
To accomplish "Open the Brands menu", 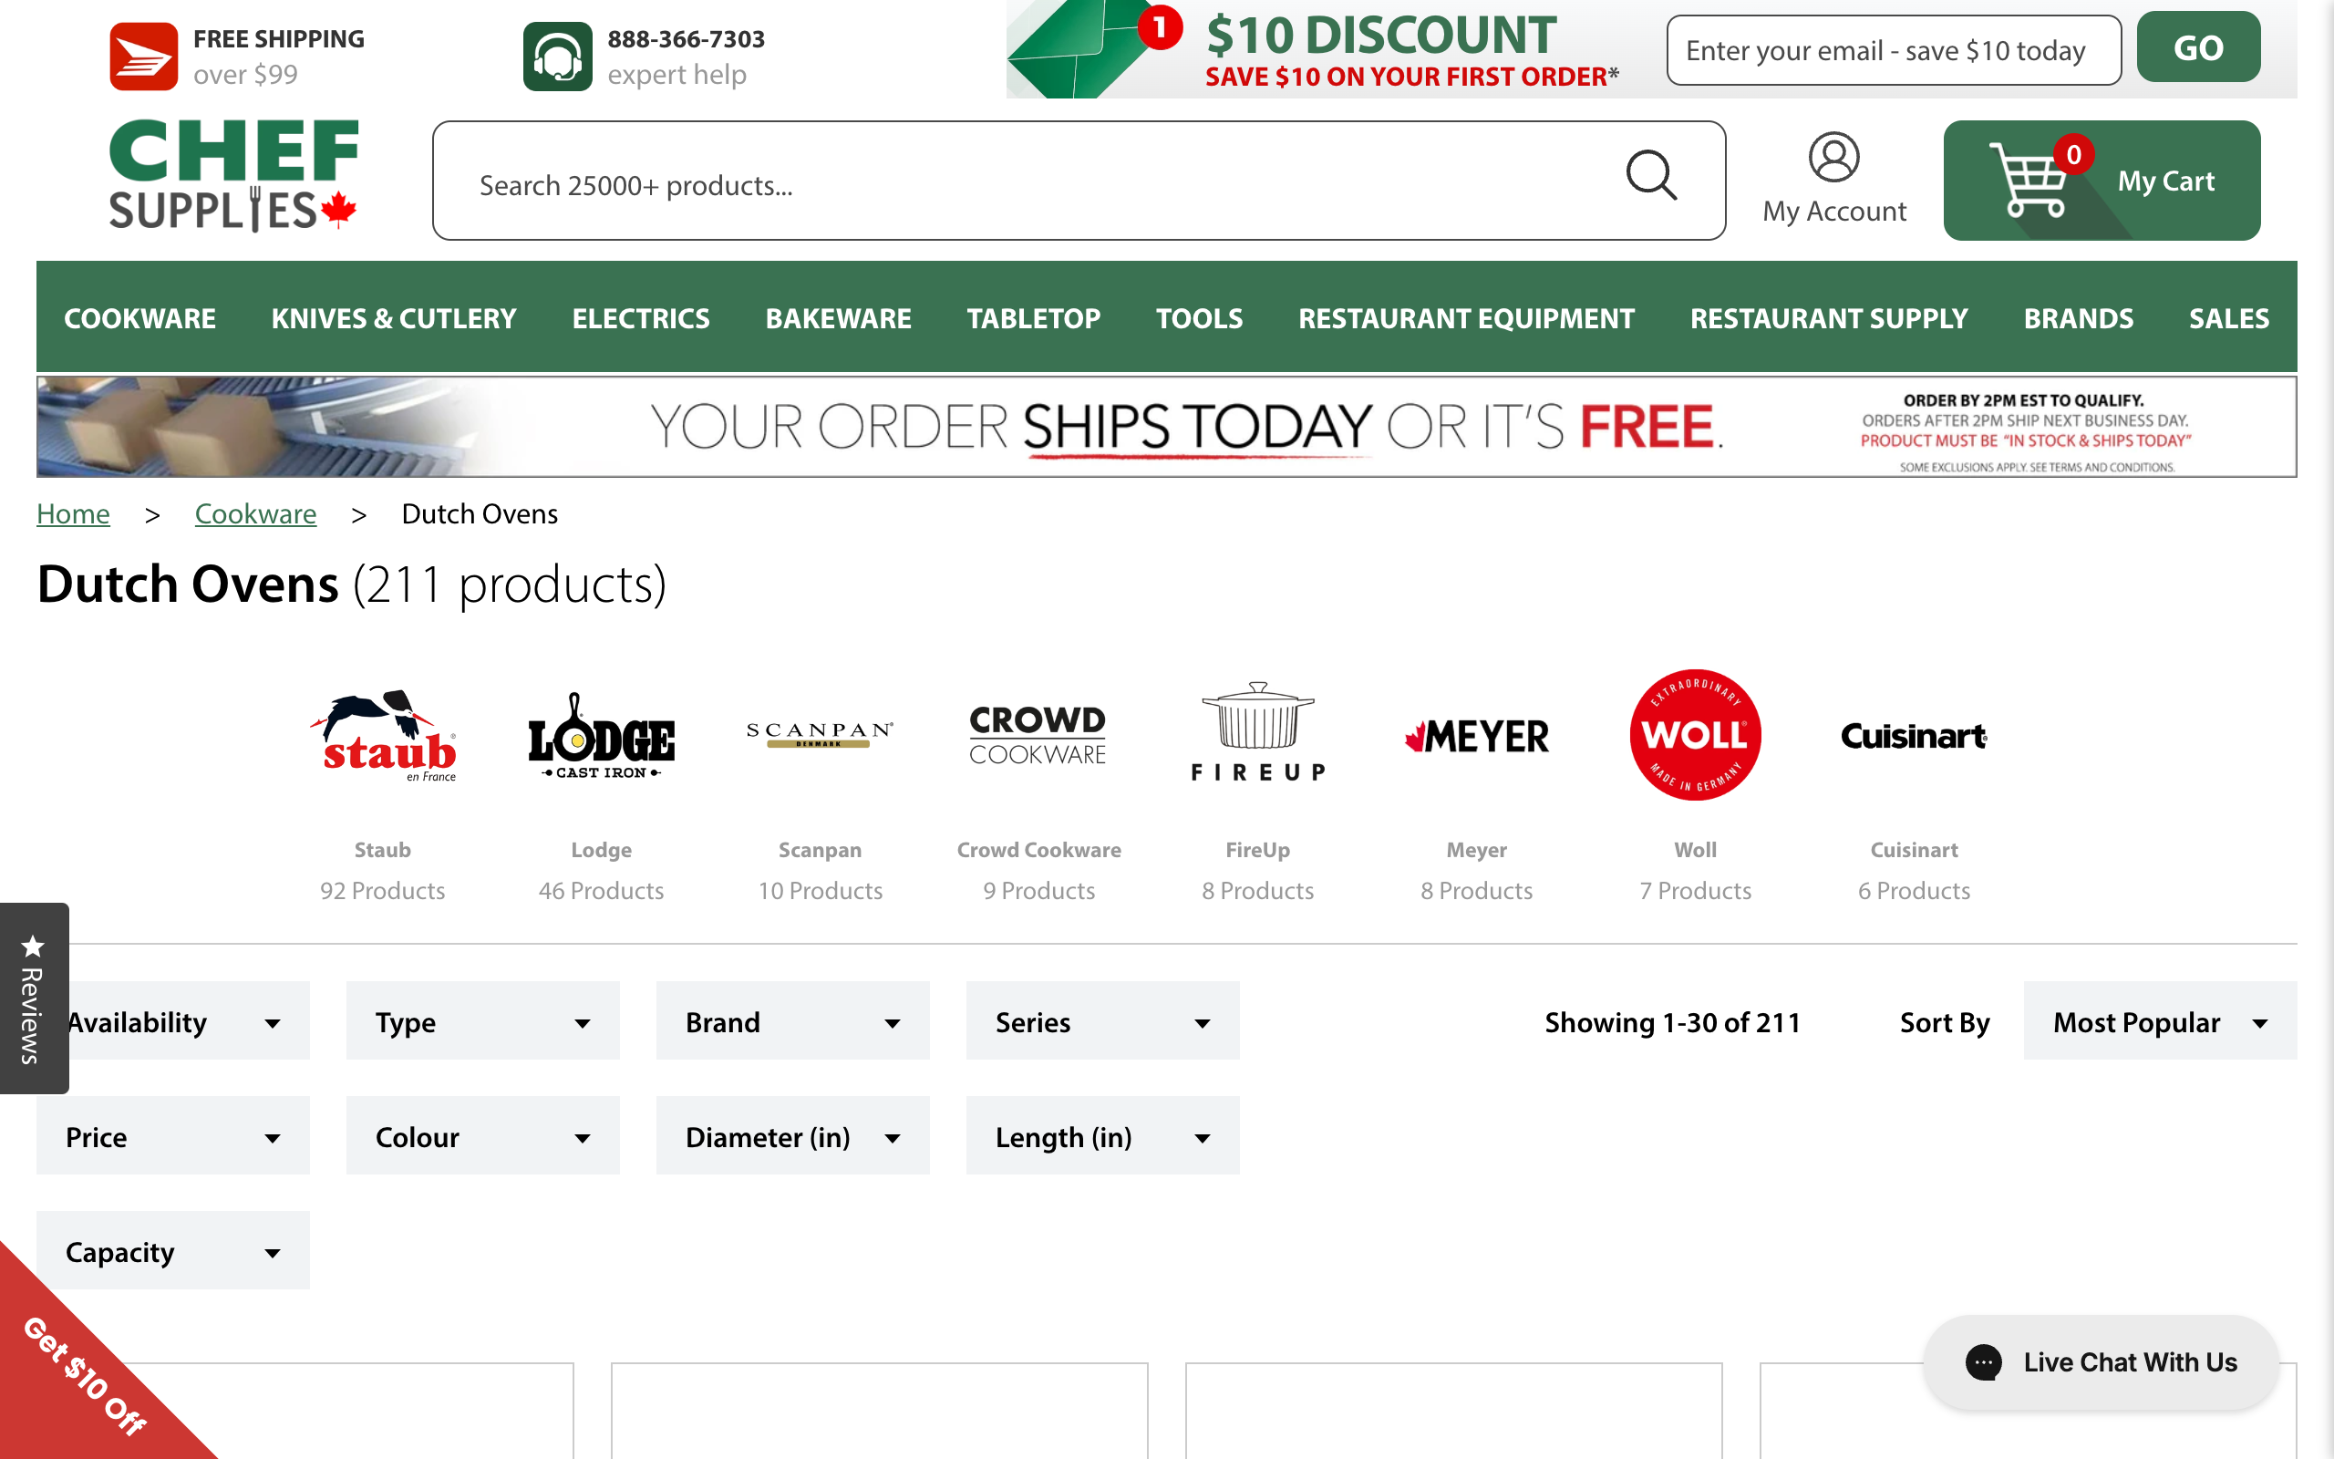I will click(2079, 318).
